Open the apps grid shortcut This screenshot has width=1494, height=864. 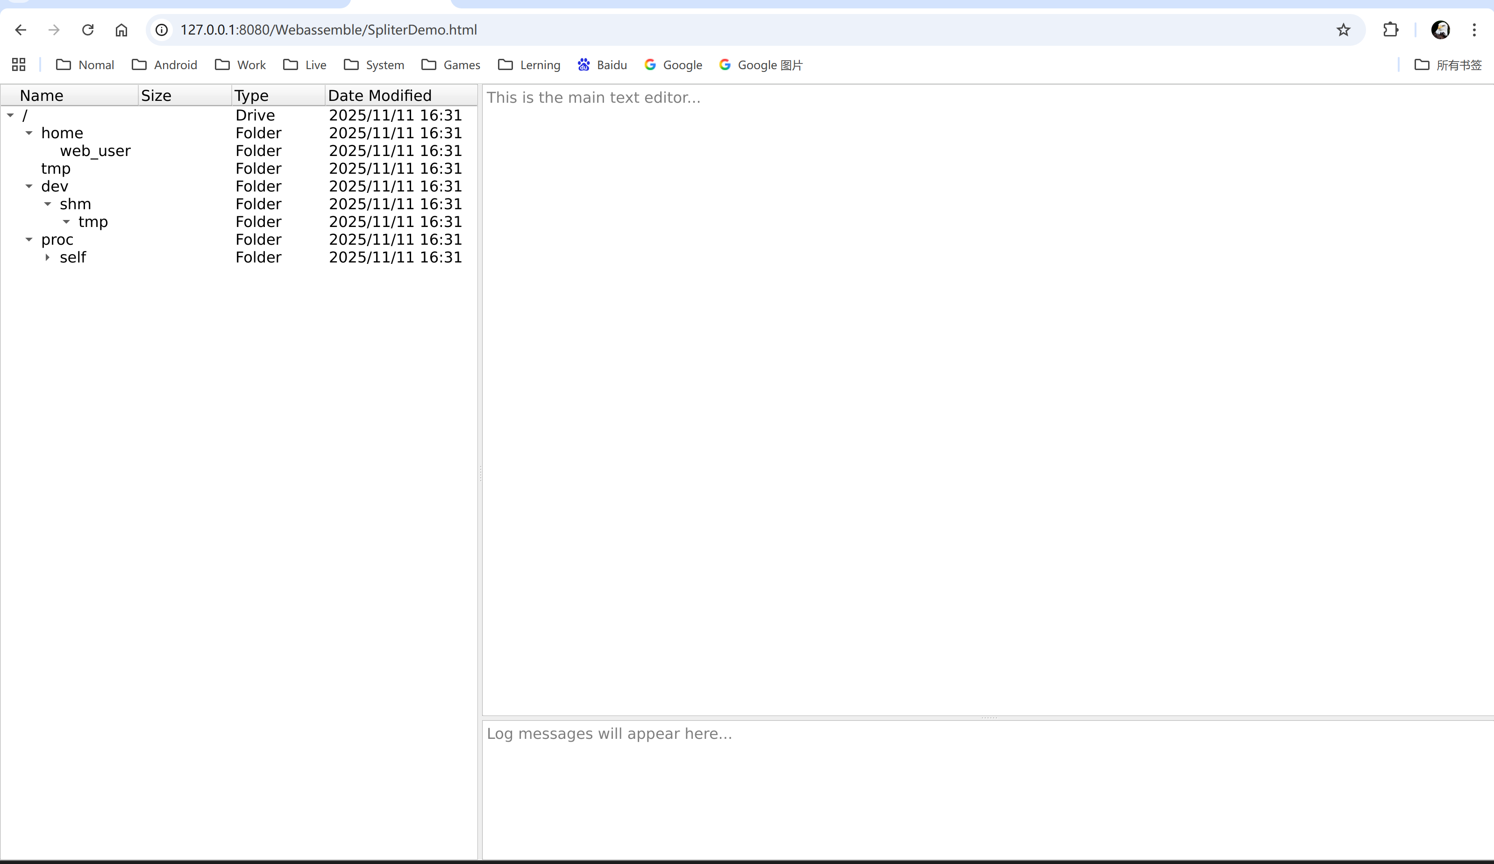(x=18, y=64)
